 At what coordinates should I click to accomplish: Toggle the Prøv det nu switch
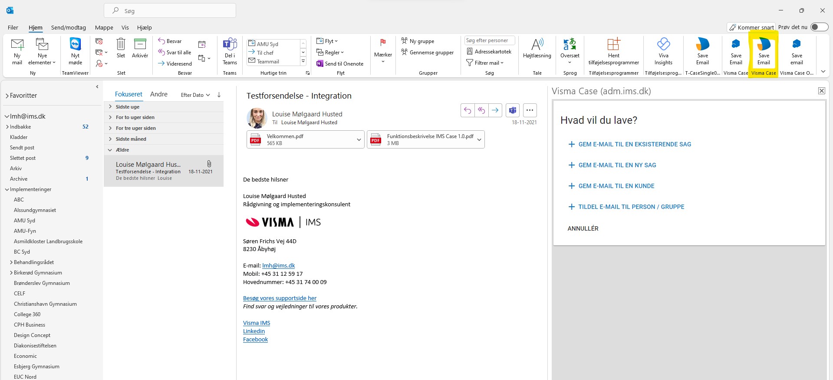tap(820, 27)
